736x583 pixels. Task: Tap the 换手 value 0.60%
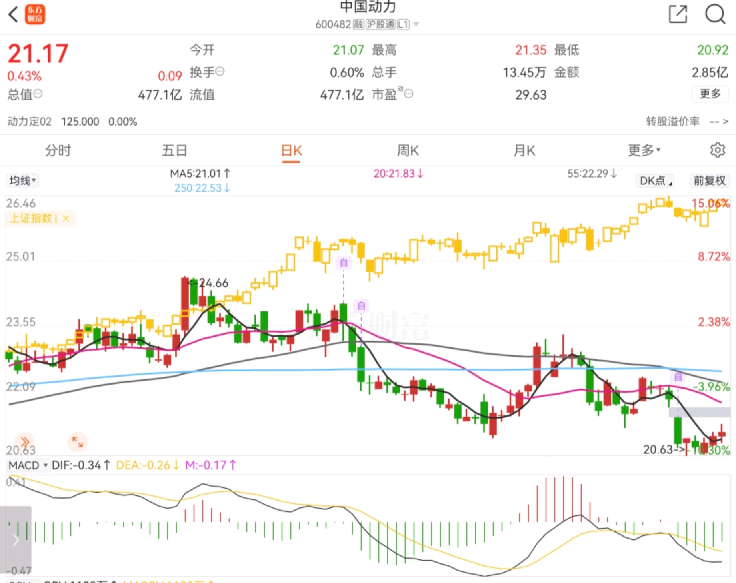pos(347,72)
